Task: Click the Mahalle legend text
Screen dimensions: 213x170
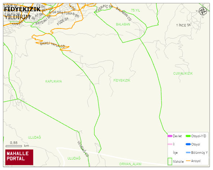Action: coord(178,161)
